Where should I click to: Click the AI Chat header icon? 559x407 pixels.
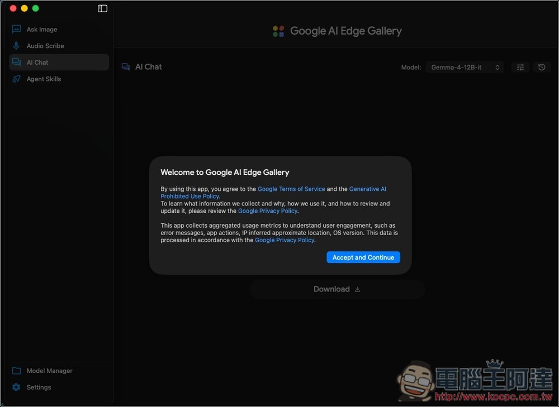[x=125, y=67]
